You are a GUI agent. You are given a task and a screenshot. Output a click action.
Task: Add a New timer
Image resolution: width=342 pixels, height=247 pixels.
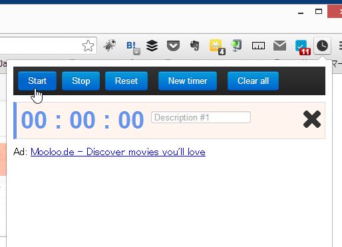coord(188,81)
